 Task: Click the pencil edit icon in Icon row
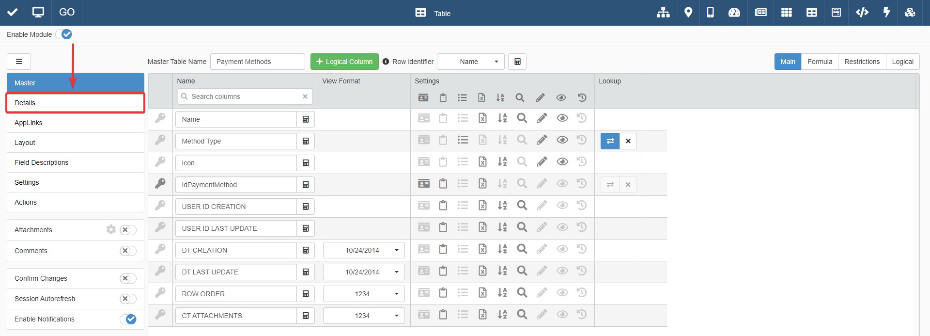click(x=542, y=162)
